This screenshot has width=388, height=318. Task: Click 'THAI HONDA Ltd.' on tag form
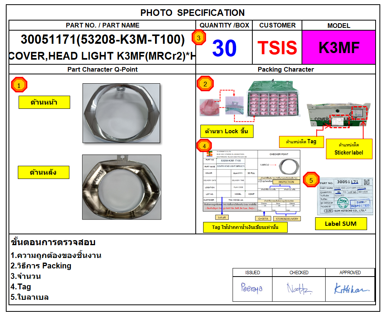pyautogui.click(x=236, y=200)
